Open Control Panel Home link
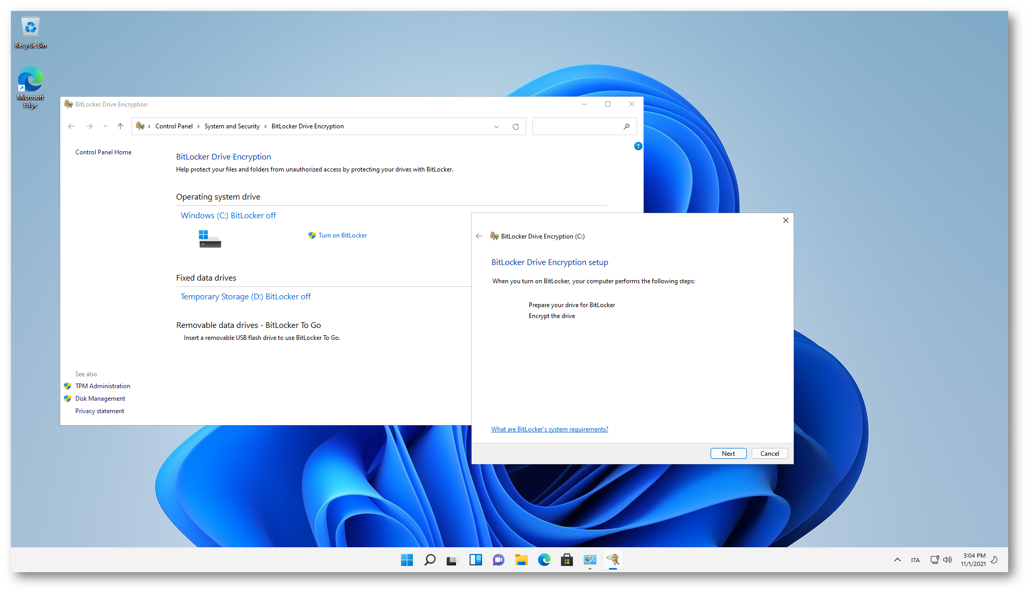Screen dimensions: 1030x594 point(103,152)
